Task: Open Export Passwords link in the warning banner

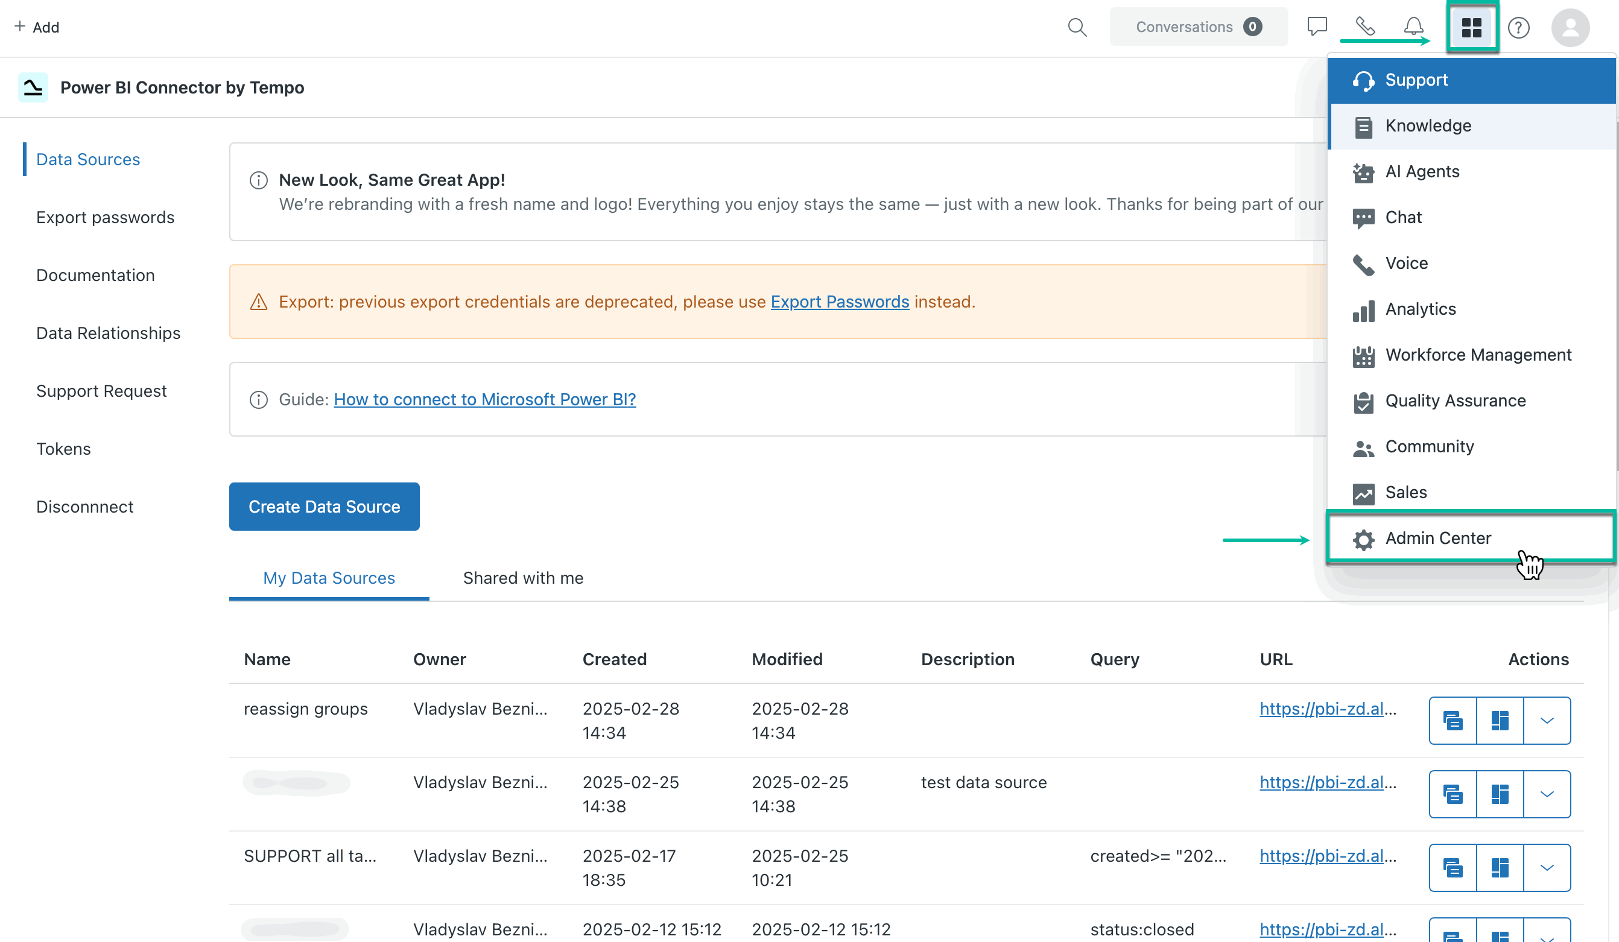Action: tap(839, 302)
